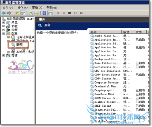The height and width of the screenshot is (127, 152).
Task: Select Application La... service row
Action: coord(119,51)
